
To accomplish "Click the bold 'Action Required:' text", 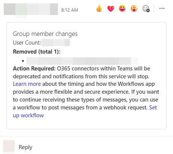I will 34,69.
